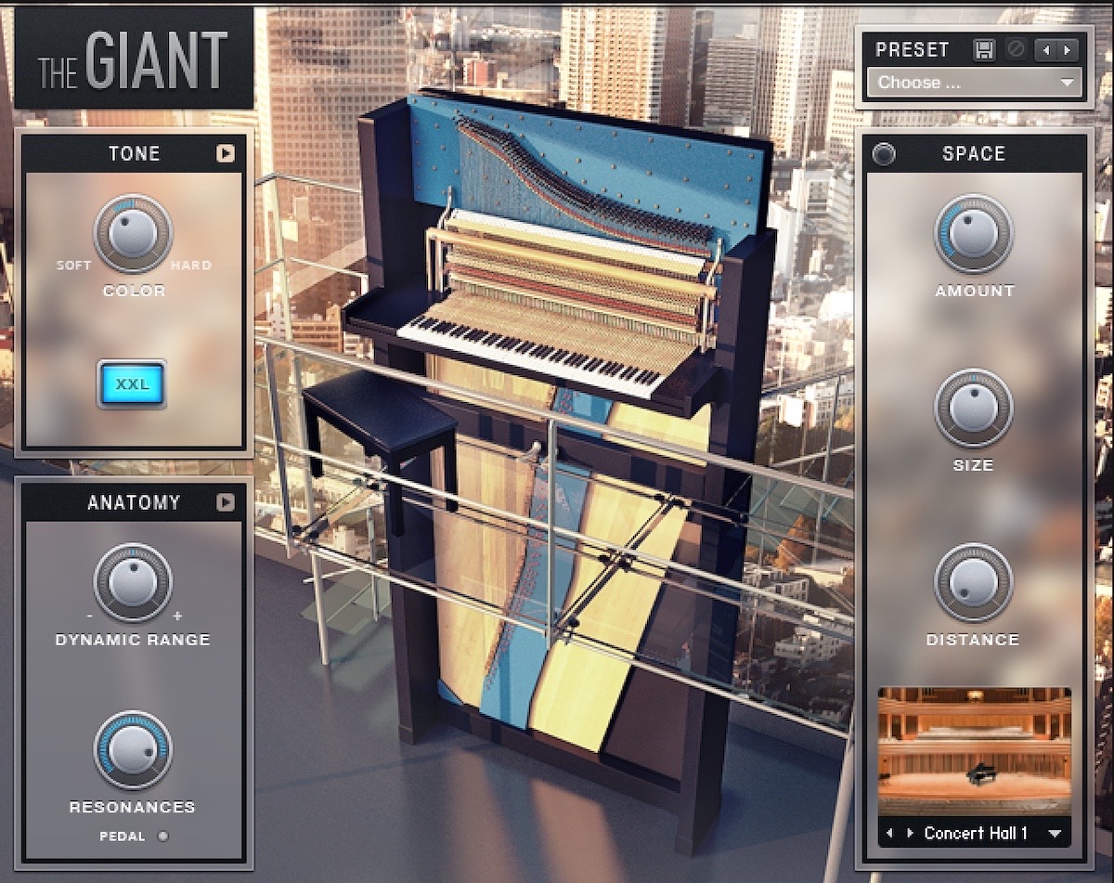Click the concert hall thumbnail image
The width and height of the screenshot is (1114, 883).
coord(974,750)
